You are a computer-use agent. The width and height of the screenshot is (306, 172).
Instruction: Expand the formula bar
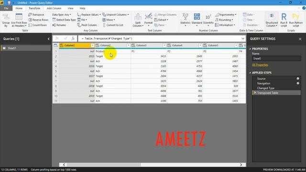pos(243,38)
